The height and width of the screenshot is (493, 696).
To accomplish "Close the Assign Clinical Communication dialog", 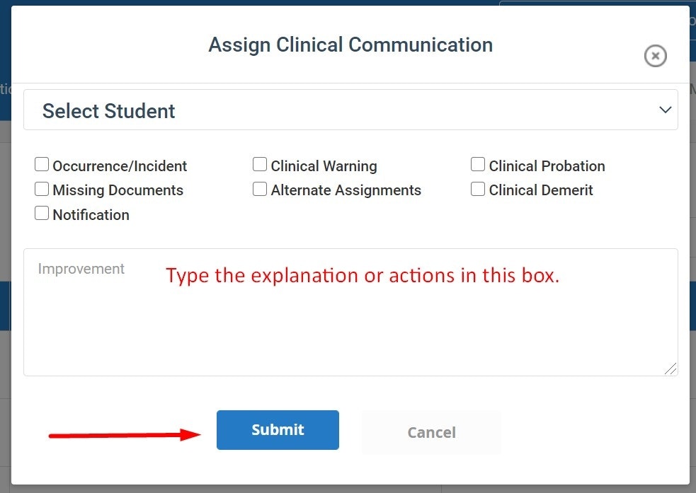I will click(655, 56).
